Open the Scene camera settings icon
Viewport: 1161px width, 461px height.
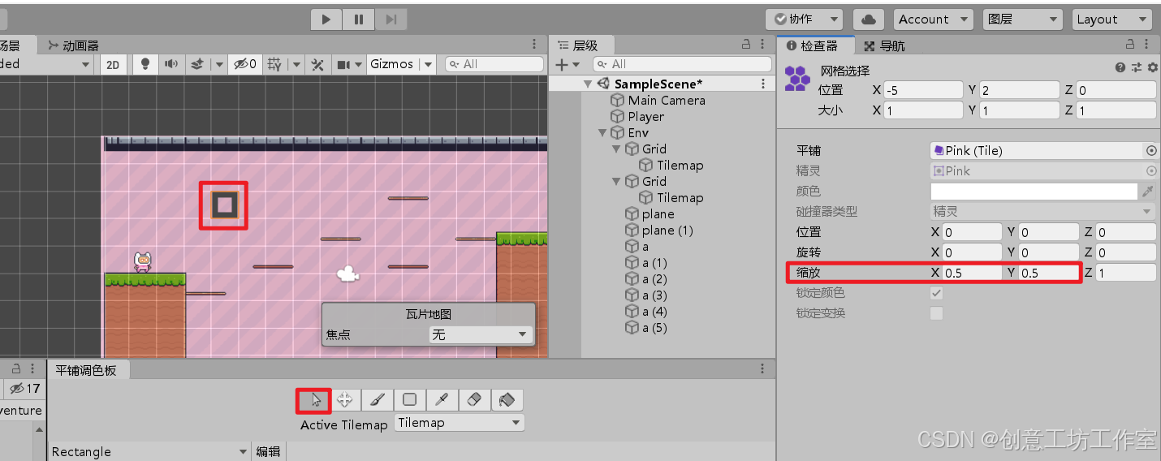343,64
